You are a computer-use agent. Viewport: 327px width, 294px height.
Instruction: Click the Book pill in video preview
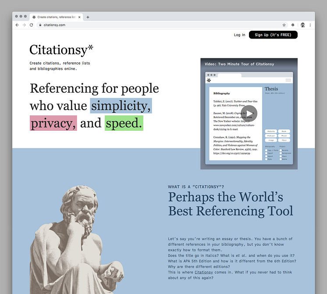(x=284, y=131)
